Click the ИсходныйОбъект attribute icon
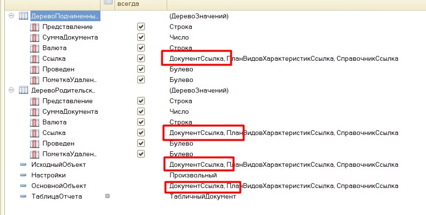This screenshot has width=426, height=215. click(23, 164)
